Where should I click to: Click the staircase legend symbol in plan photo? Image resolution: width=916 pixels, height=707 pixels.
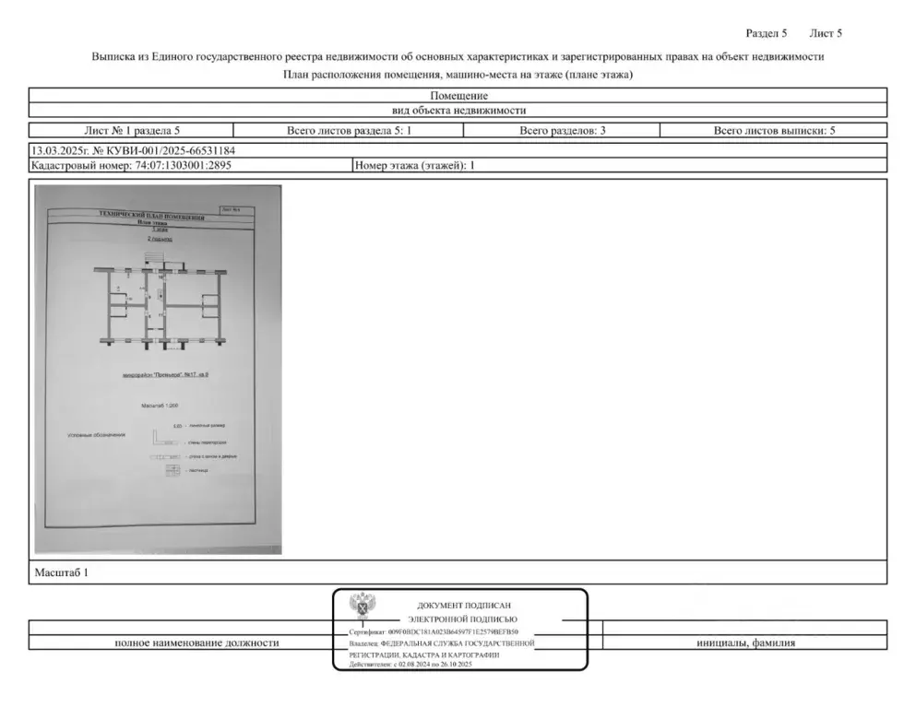[172, 470]
